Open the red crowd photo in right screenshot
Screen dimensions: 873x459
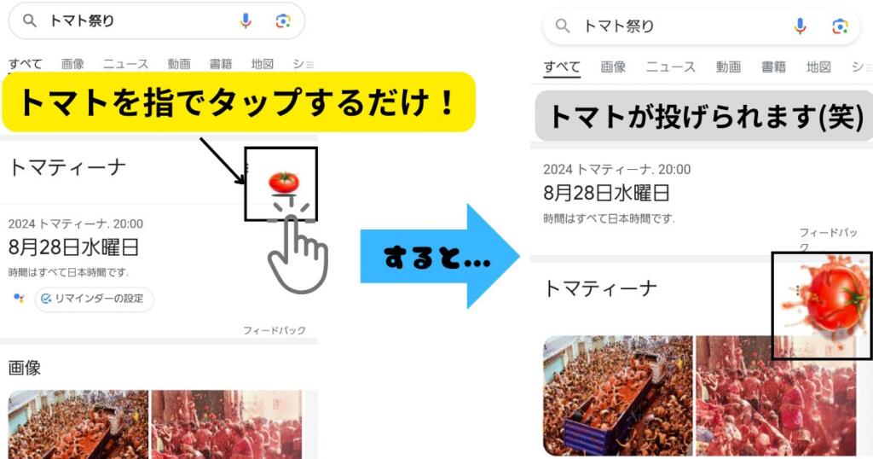[x=776, y=396]
